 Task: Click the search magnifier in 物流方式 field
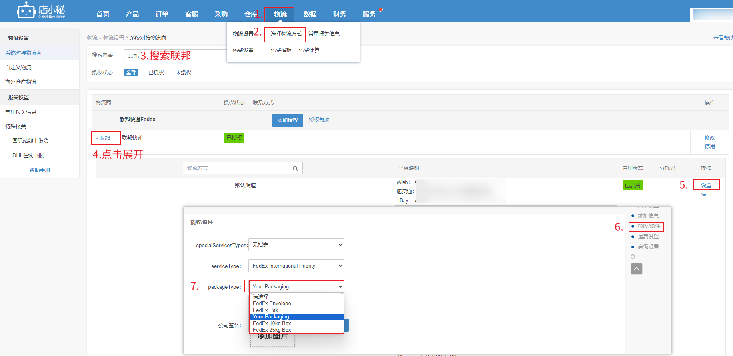295,168
